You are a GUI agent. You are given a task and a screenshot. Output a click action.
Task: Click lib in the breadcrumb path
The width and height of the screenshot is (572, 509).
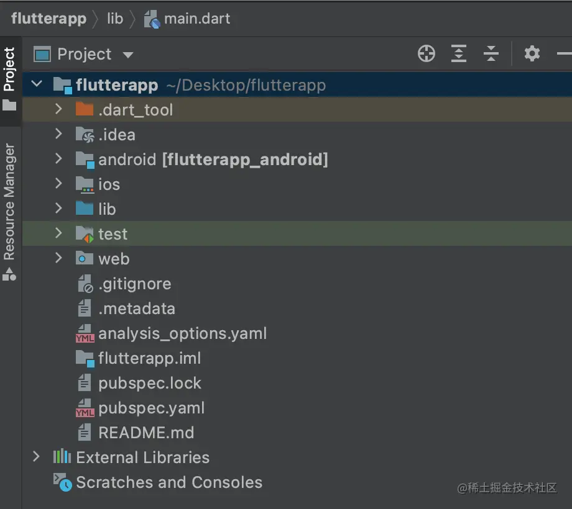[x=115, y=19]
